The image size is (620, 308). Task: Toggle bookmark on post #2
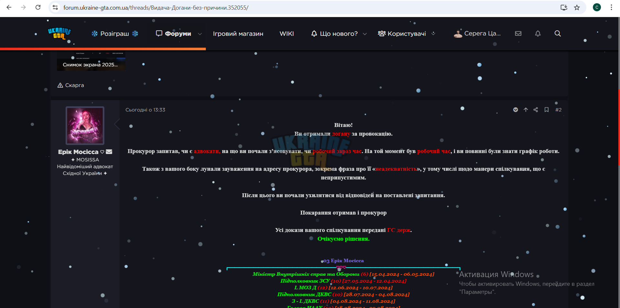point(546,110)
